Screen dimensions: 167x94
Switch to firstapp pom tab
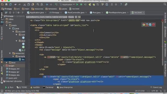(x=55, y=13)
